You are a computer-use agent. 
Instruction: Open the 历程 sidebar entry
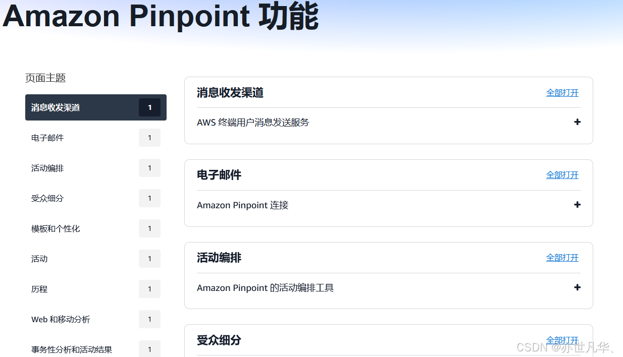pos(39,289)
